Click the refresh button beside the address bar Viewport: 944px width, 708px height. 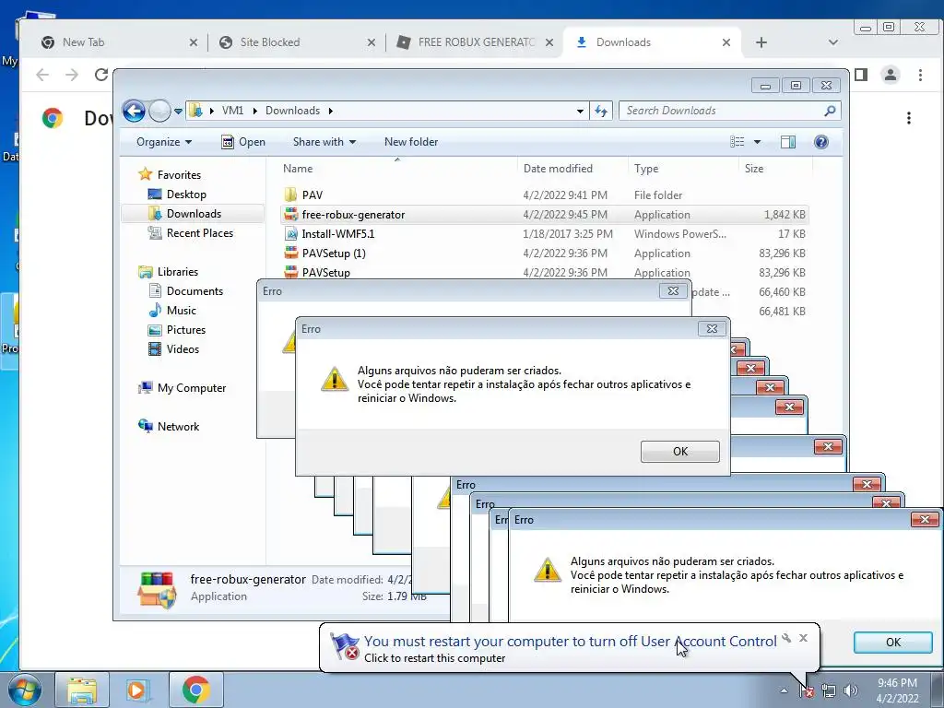click(601, 111)
